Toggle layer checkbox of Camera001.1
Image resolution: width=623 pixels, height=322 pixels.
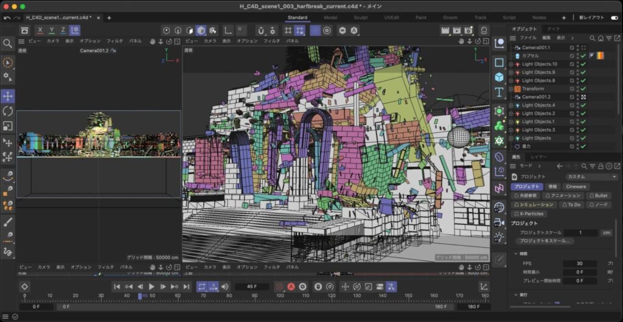[571, 47]
